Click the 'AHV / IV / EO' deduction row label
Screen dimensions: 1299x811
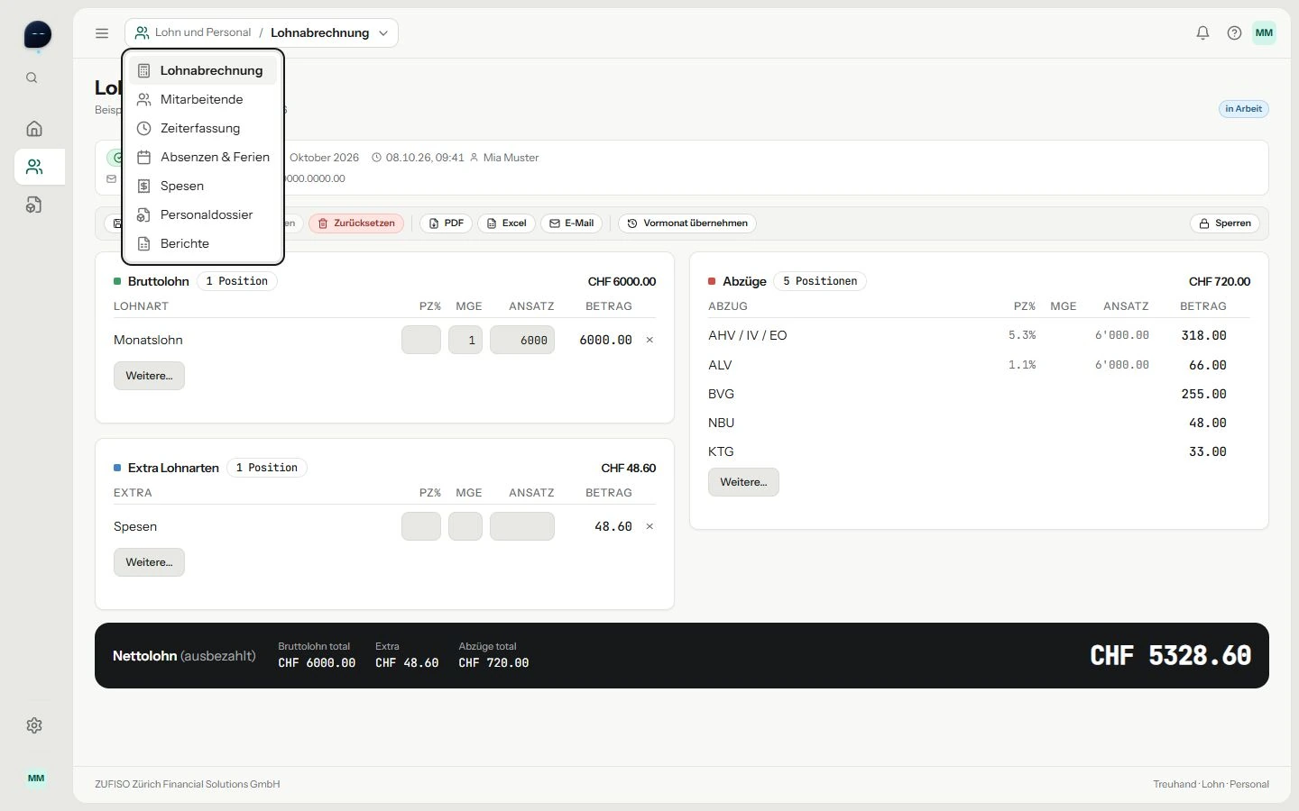point(748,335)
